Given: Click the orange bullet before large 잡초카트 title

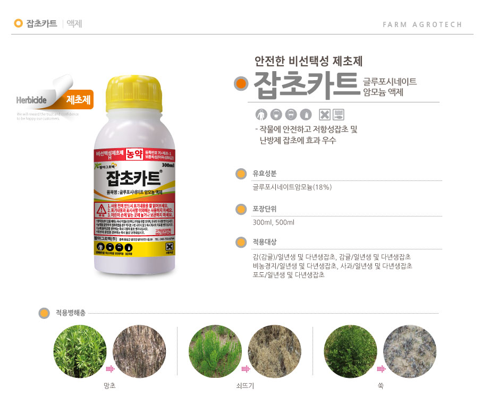Looking at the screenshot, I should [241, 83].
